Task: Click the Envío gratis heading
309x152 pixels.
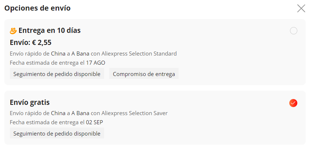Action: pyautogui.click(x=30, y=102)
